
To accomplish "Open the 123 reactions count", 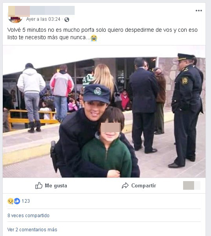I will click(26, 201).
